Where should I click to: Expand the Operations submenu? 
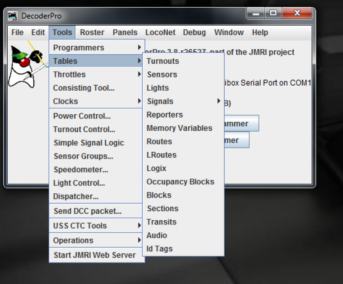pos(96,240)
